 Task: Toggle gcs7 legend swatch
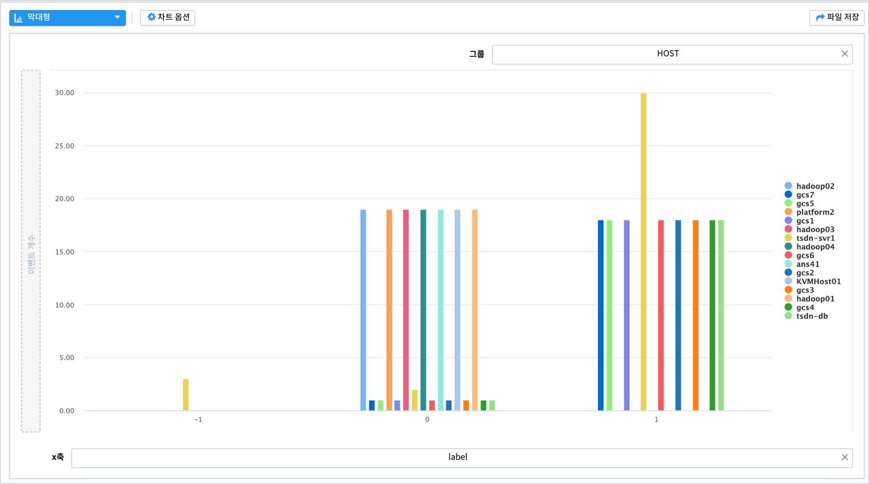[788, 194]
